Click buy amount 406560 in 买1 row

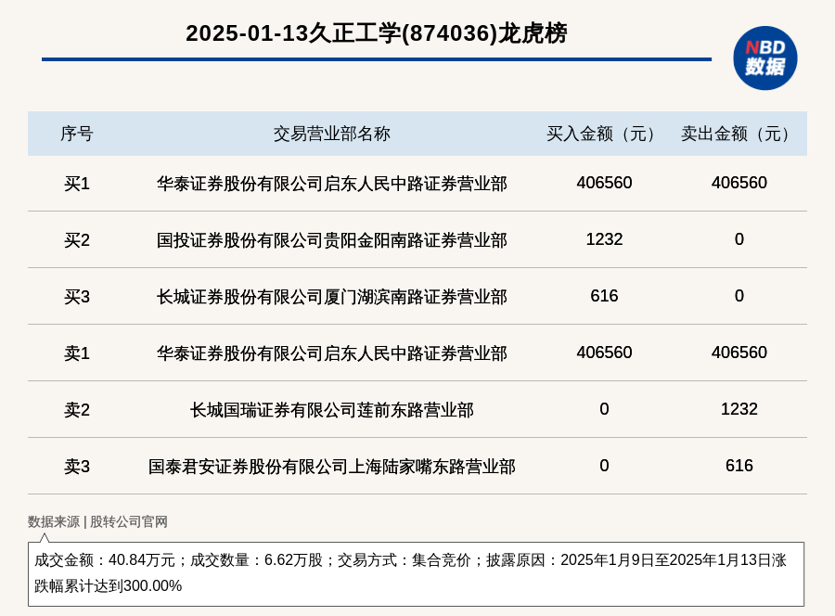(x=604, y=183)
